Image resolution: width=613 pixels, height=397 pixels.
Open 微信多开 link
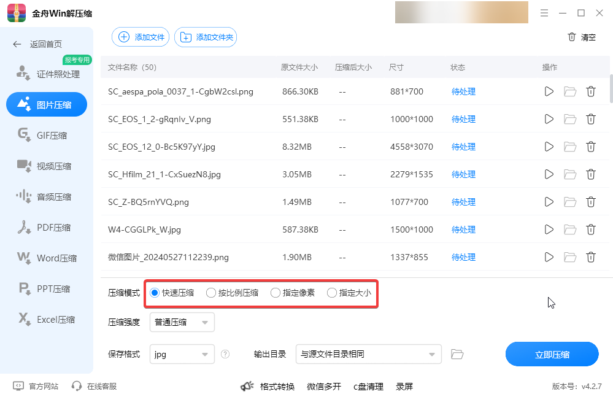click(x=324, y=387)
